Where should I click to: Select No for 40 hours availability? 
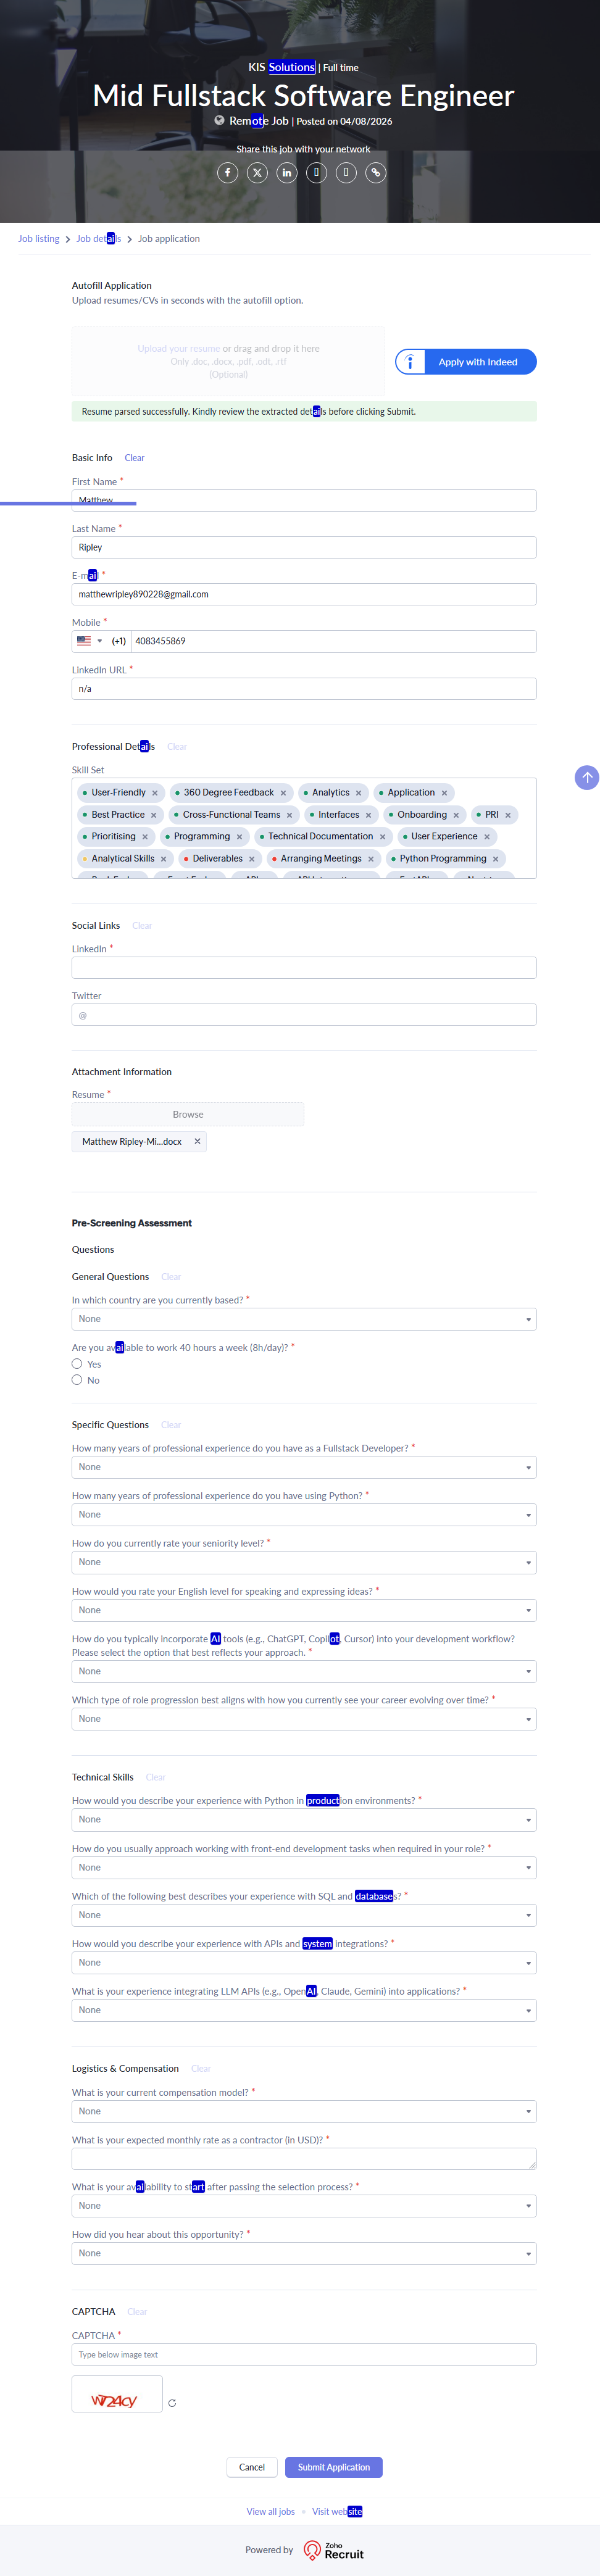point(77,1380)
